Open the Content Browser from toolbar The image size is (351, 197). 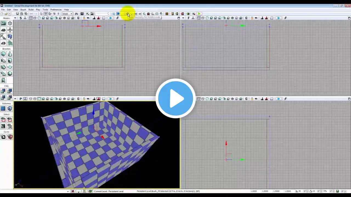click(82, 14)
